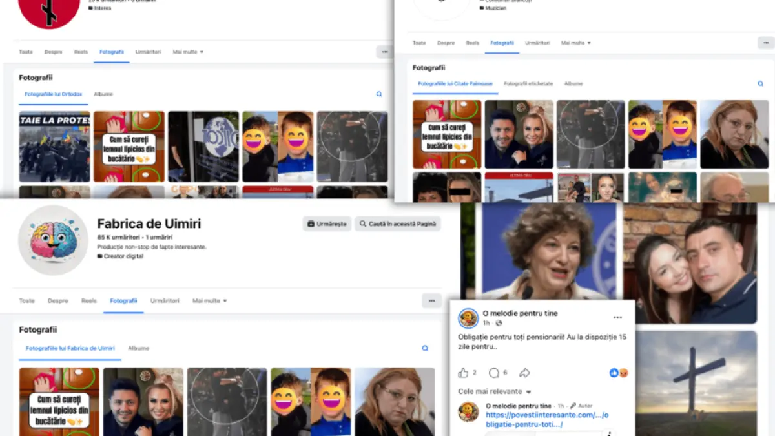
Task: Open the three-dot menu of the post
Action: pyautogui.click(x=617, y=318)
